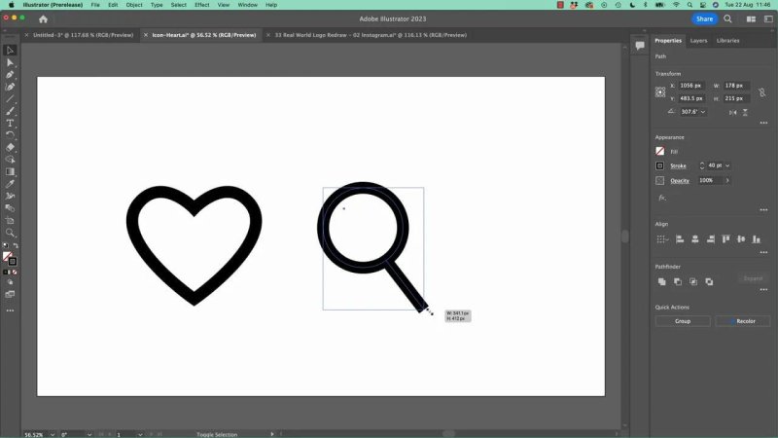Adjust the stroke weight stepper arrows
Viewport: 778px width, 438px height.
click(x=702, y=165)
